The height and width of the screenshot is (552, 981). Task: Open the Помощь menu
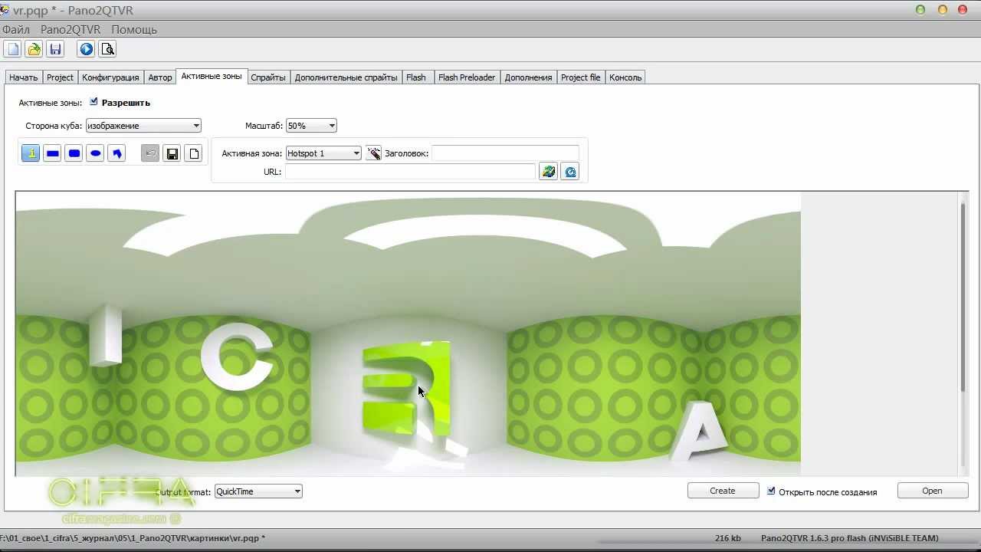click(x=134, y=29)
